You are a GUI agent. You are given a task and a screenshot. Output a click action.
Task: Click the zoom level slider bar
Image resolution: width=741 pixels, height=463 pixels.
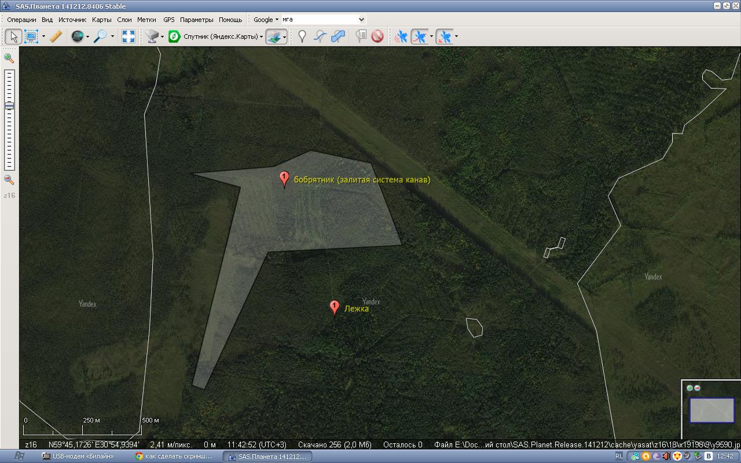click(9, 119)
